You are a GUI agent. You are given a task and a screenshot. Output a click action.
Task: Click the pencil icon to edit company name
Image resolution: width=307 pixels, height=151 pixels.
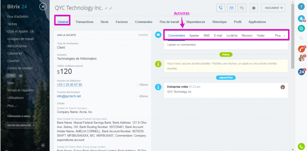pyautogui.click(x=106, y=8)
